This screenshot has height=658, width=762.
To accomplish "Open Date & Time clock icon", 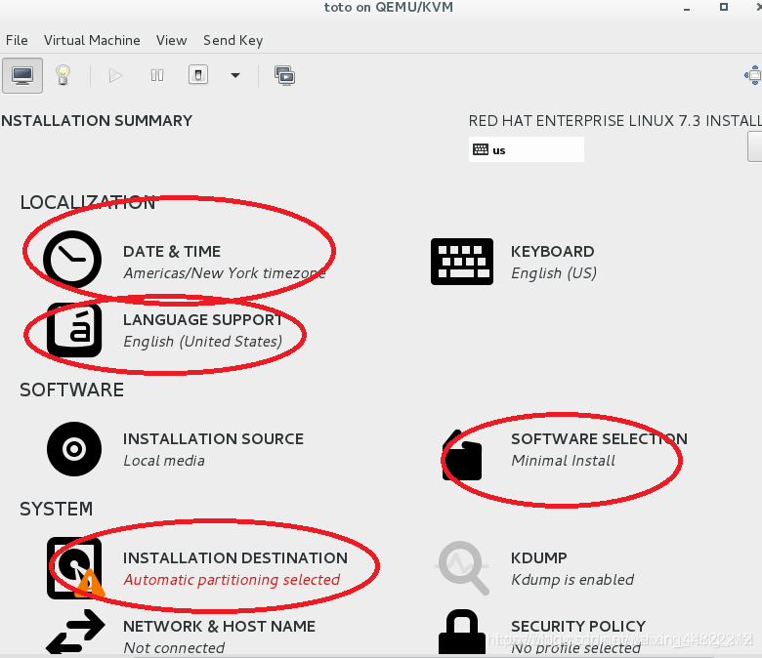I will 72,259.
